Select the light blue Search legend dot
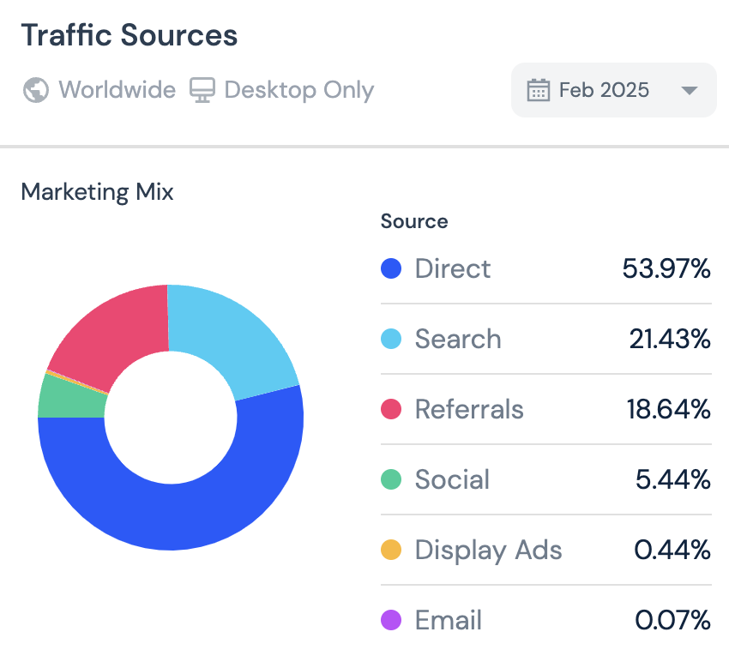 pyautogui.click(x=391, y=339)
